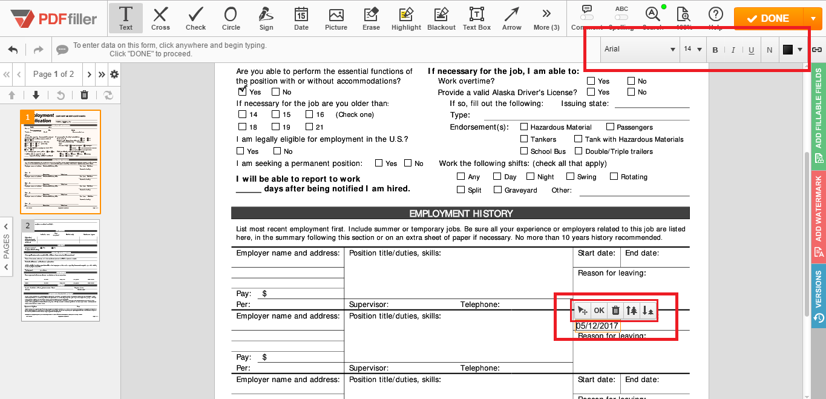Choose the Circle tool
The width and height of the screenshot is (826, 399).
(x=231, y=18)
